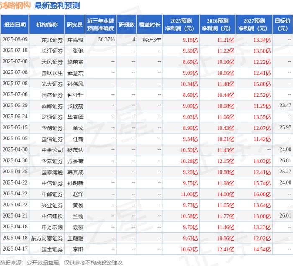293x266 pixels.
Task: Click the 14.54亿 value for 国金证券
Action: pyautogui.click(x=262, y=249)
